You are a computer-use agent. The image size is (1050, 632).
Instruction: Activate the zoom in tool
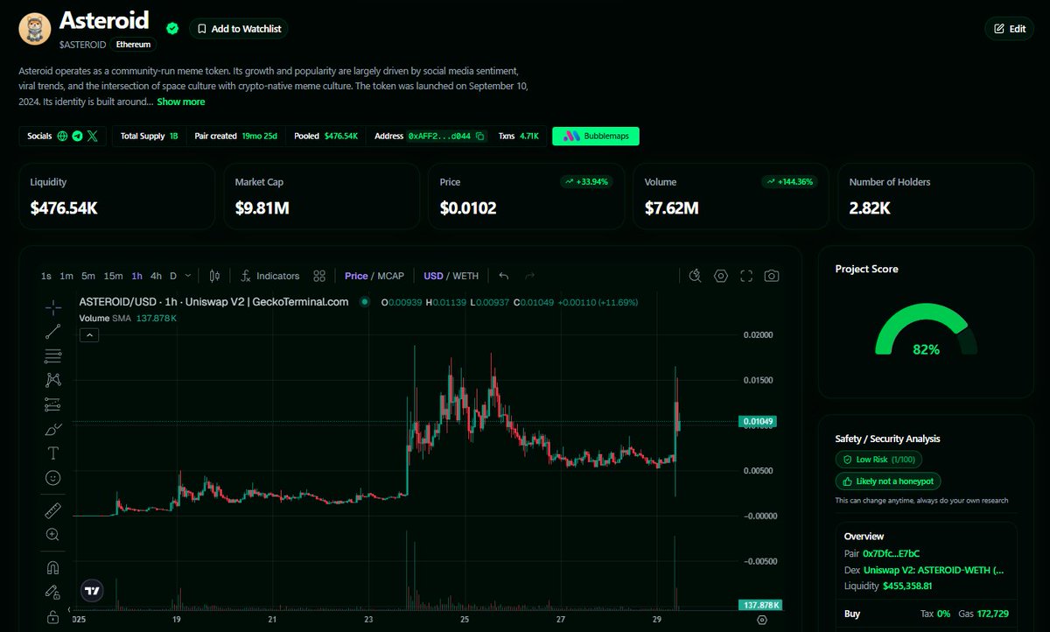pyautogui.click(x=53, y=534)
